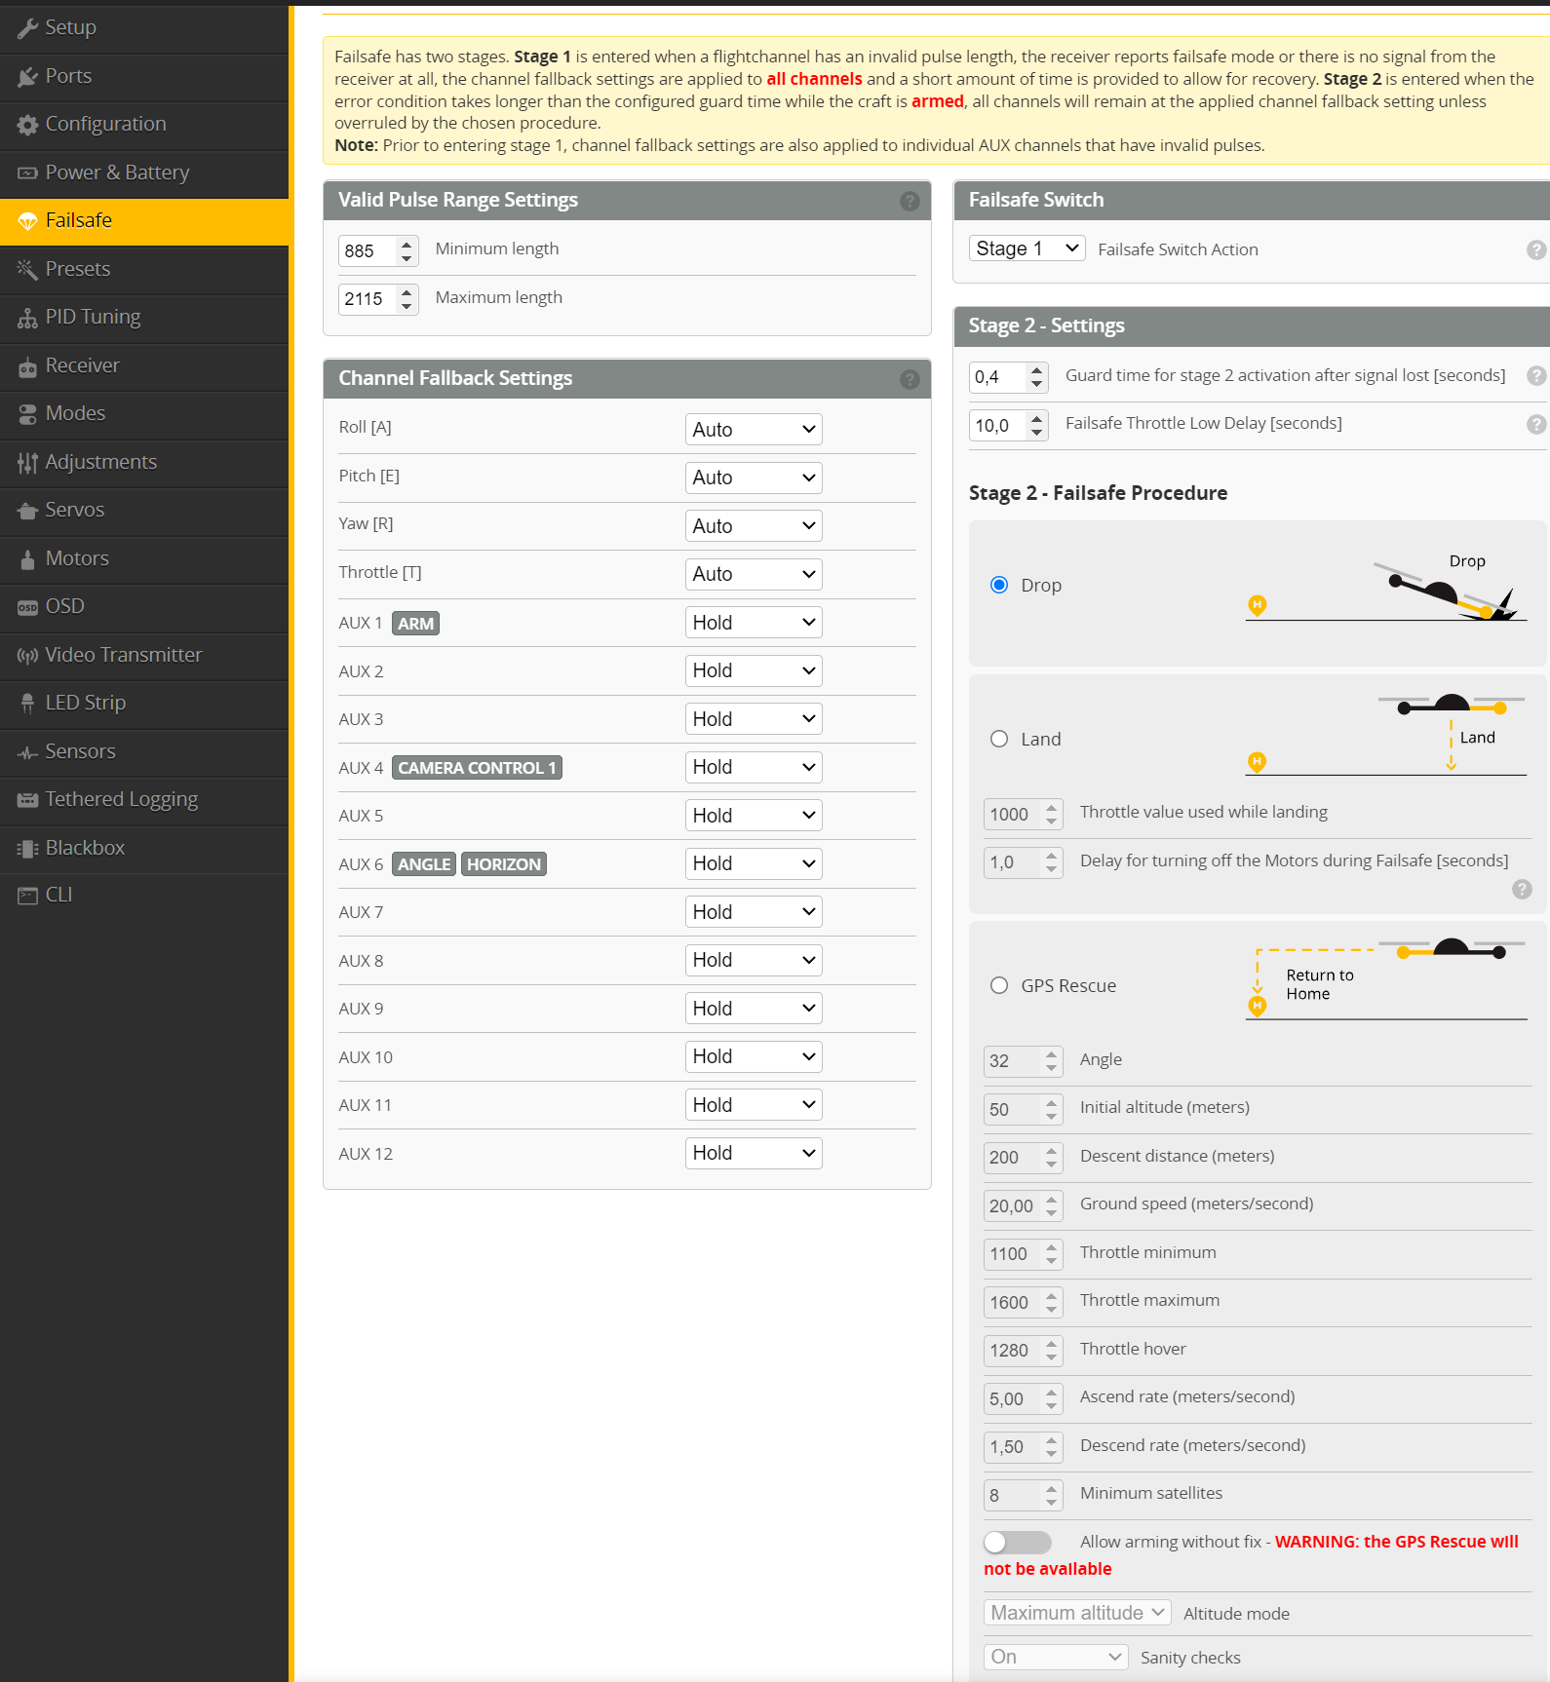Open the Throttle [T] fallback dropdown
1550x1682 pixels.
point(753,574)
